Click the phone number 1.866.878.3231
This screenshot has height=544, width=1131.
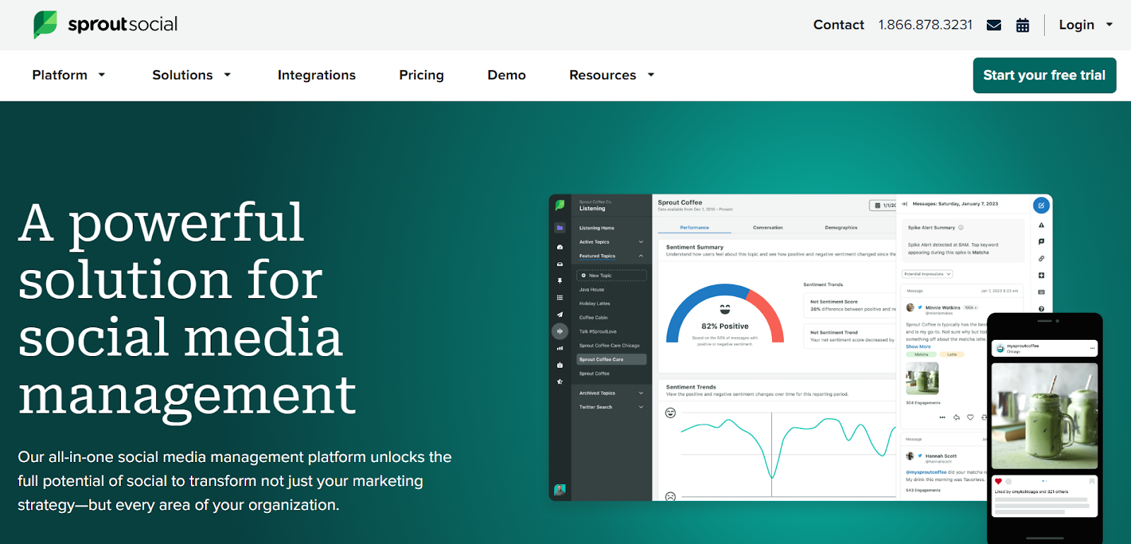[x=925, y=25]
